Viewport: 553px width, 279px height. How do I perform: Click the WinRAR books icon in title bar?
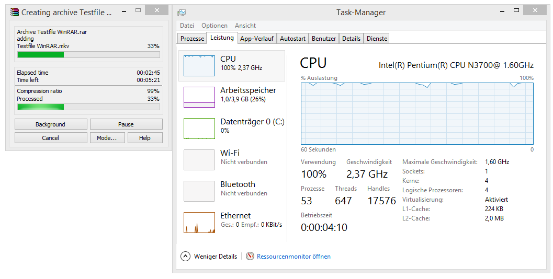(14, 13)
